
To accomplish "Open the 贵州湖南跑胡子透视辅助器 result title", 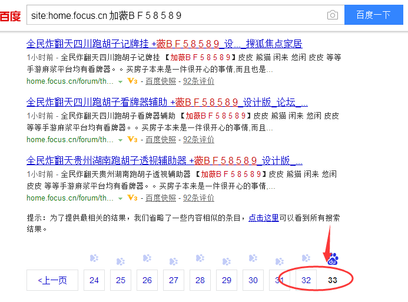I will [164, 160].
